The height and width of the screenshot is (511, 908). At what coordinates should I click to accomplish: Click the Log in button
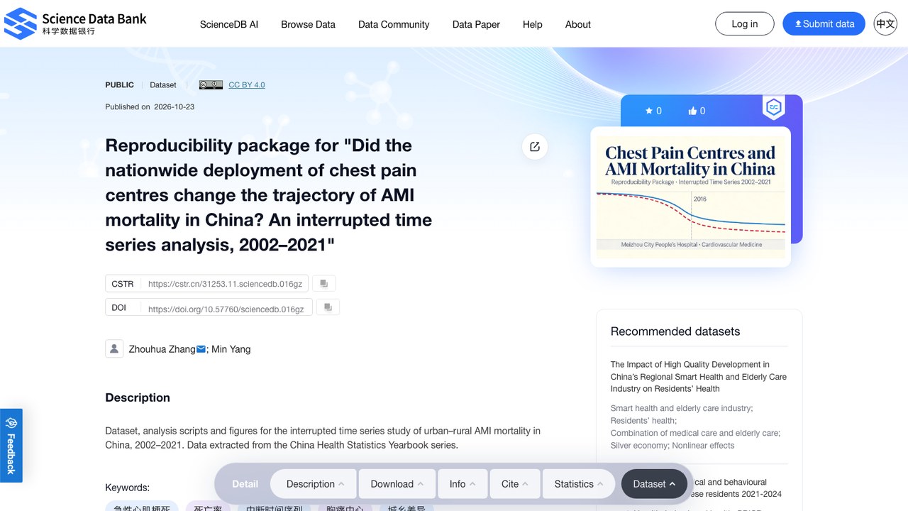745,23
